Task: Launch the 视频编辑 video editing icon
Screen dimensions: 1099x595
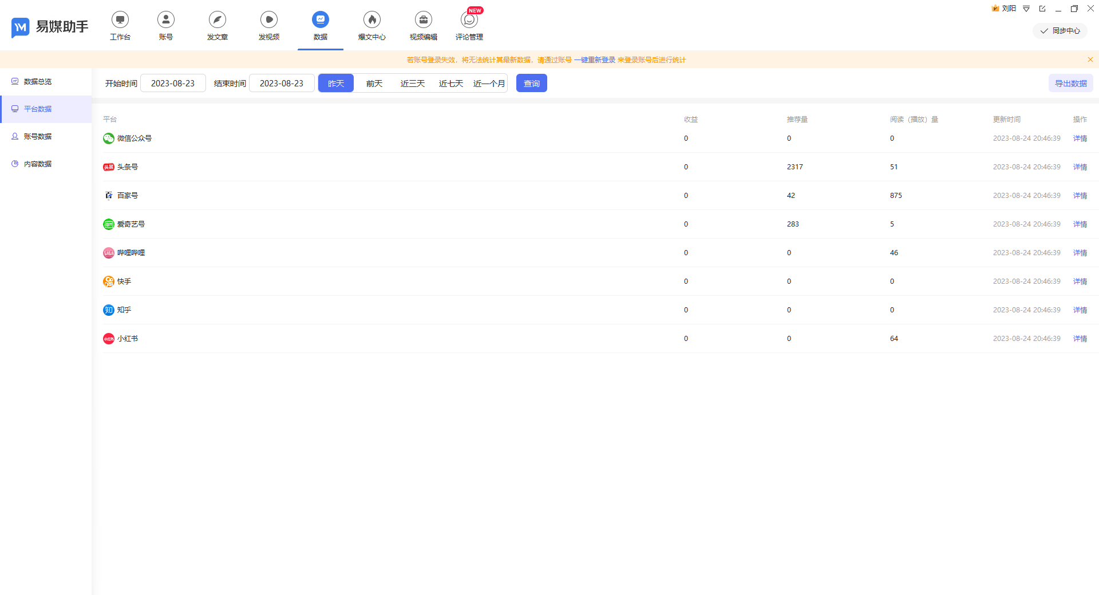Action: (423, 25)
